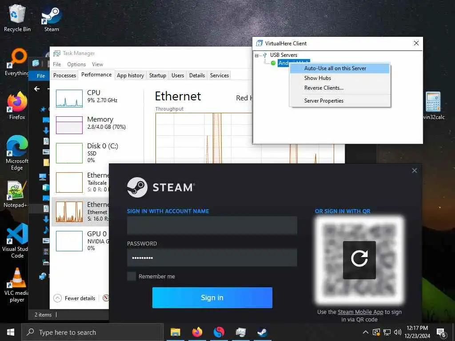455x341 pixels.
Task: Open the Task Manager Options menu
Action: [76, 64]
